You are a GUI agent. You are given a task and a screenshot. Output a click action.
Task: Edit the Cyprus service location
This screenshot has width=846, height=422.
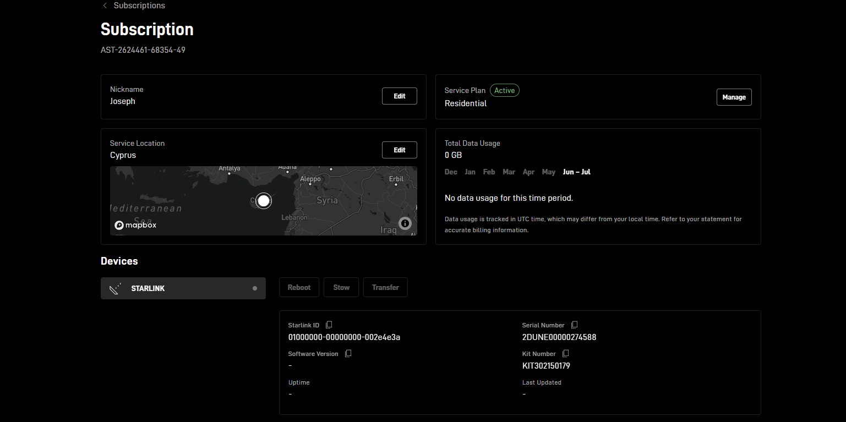(x=399, y=150)
